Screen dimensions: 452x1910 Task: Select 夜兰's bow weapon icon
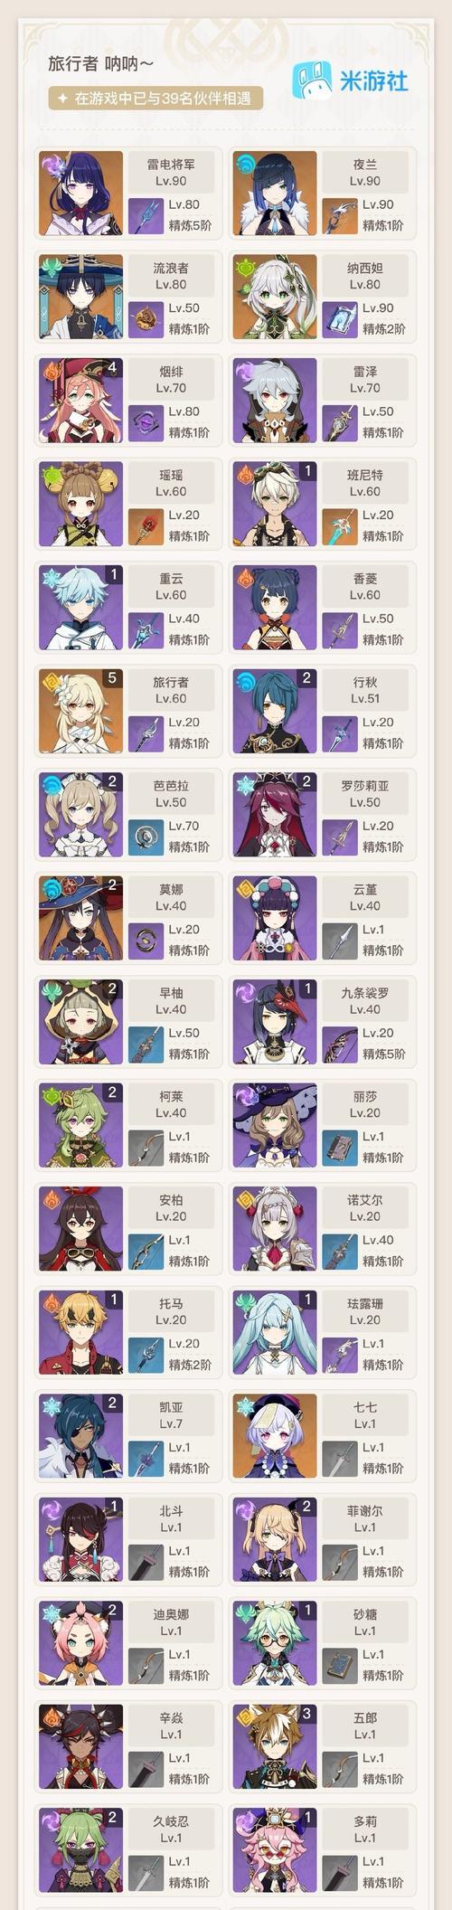(340, 215)
